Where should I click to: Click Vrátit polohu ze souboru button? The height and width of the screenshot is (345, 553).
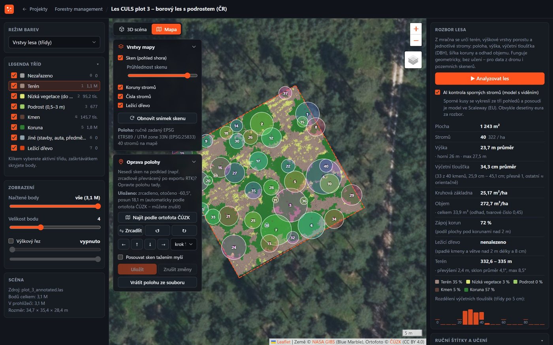[157, 282]
